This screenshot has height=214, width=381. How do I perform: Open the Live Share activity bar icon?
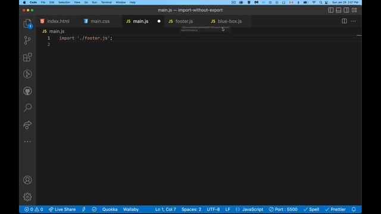[27, 125]
